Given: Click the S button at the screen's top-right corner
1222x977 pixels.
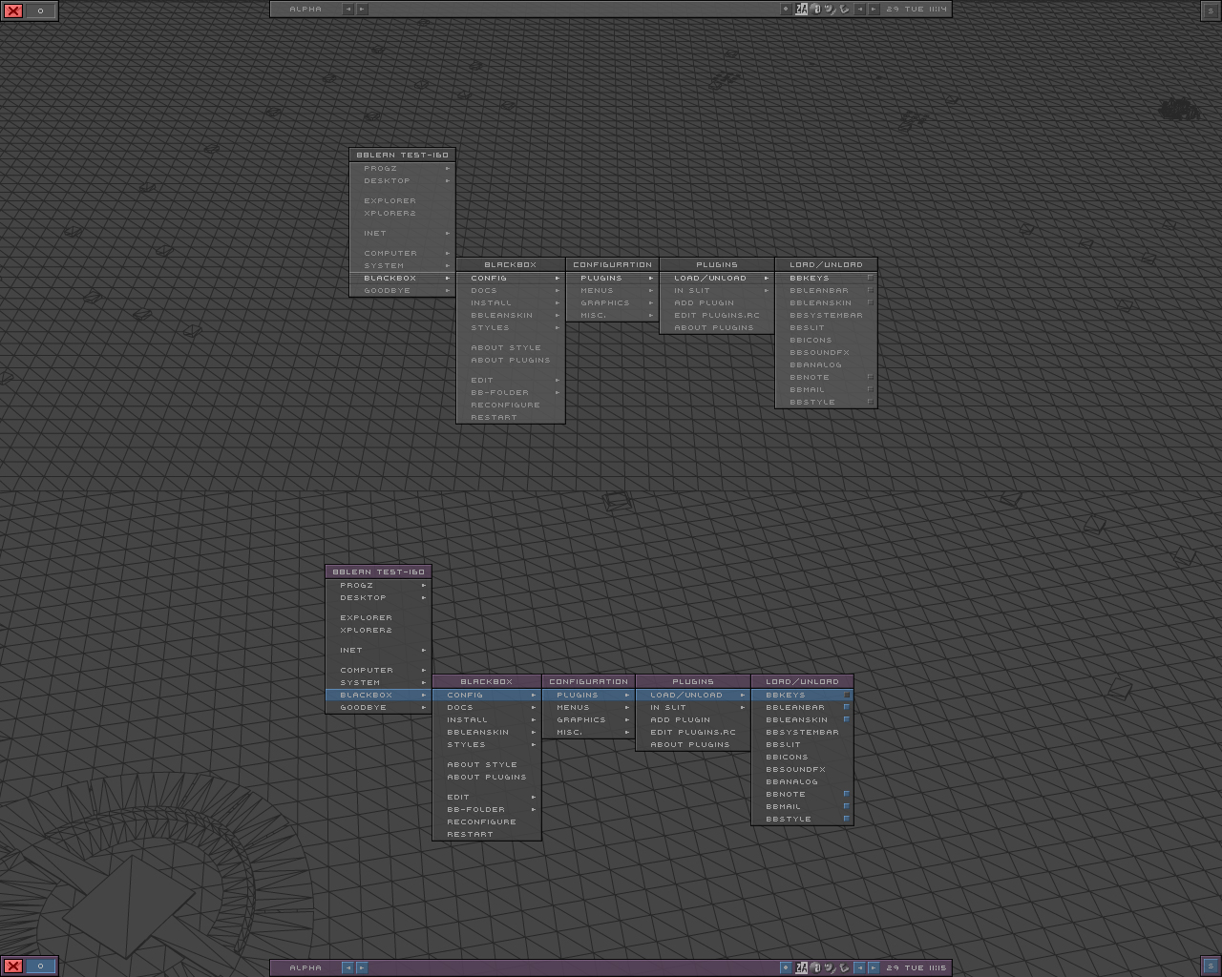Looking at the screenshot, I should click(1210, 10).
